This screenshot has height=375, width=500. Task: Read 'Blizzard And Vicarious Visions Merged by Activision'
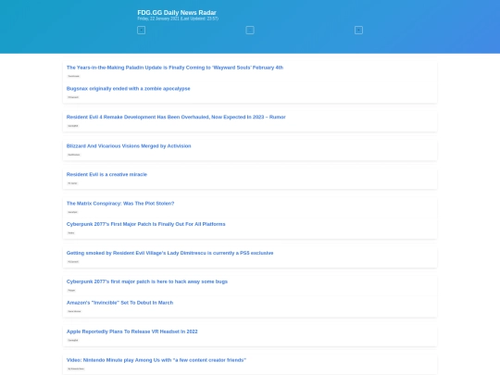129,146
